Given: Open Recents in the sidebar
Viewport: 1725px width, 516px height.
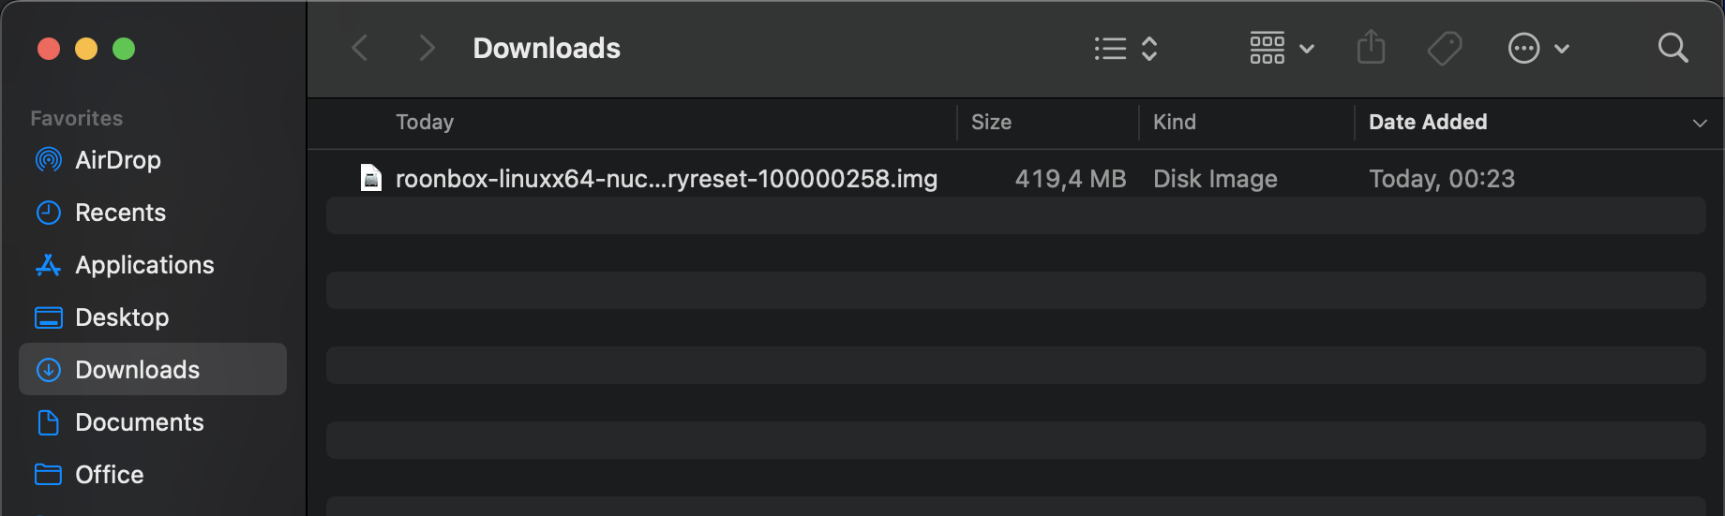Looking at the screenshot, I should pyautogui.click(x=120, y=213).
